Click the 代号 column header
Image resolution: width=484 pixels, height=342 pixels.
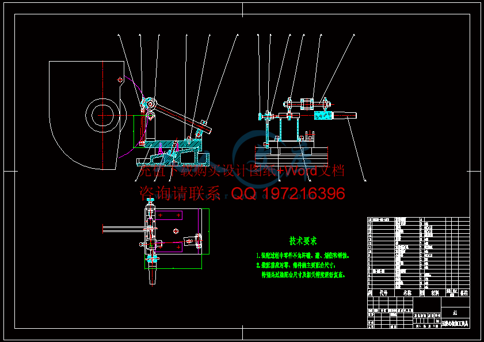383,292
